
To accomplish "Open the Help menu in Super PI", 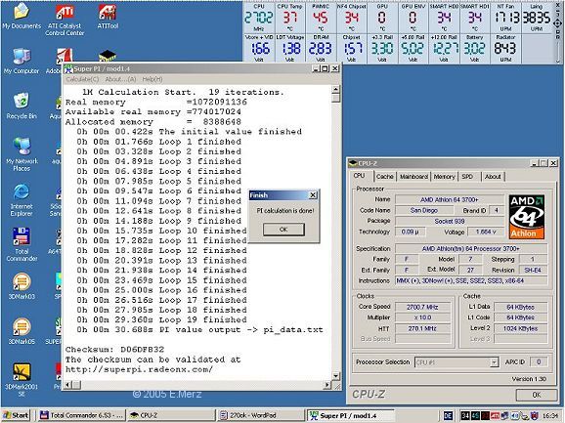I will (x=152, y=79).
